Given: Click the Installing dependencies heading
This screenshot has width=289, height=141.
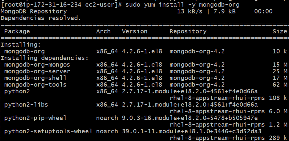Looking at the screenshot, I should point(44,58).
